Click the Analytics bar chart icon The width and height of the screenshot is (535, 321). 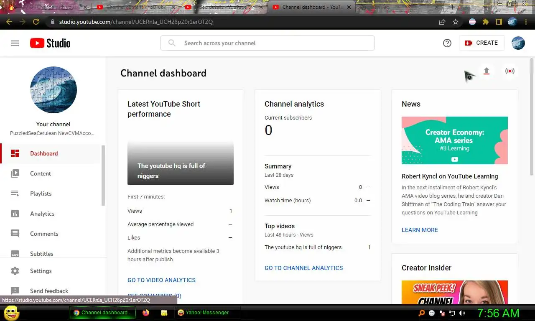coord(15,214)
